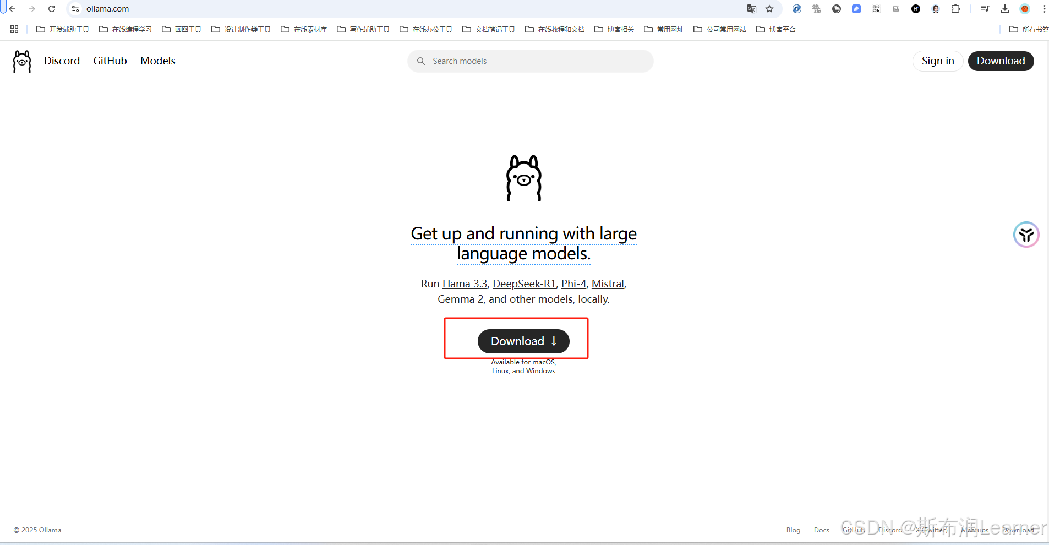Open the GitZip extension icon

click(817, 9)
